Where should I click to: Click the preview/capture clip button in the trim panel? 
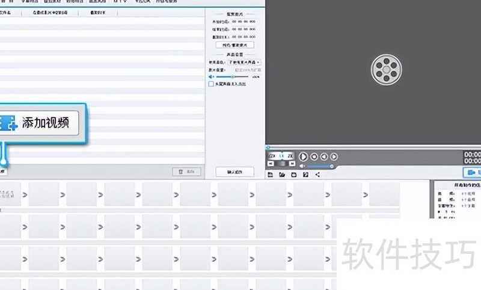(234, 45)
